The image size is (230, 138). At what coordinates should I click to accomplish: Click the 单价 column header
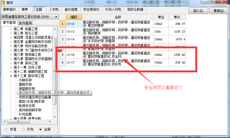tap(177, 17)
